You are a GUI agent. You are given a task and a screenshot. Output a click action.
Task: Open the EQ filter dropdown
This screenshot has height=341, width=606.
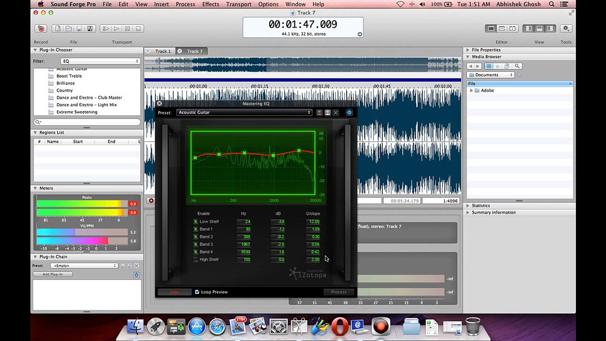[x=101, y=61]
